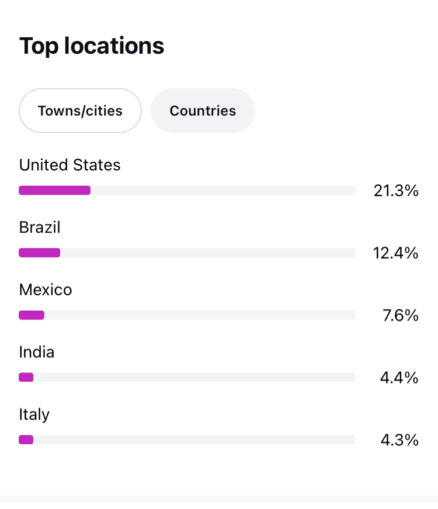The height and width of the screenshot is (509, 438).
Task: Click the Brazil label
Action: click(x=40, y=227)
